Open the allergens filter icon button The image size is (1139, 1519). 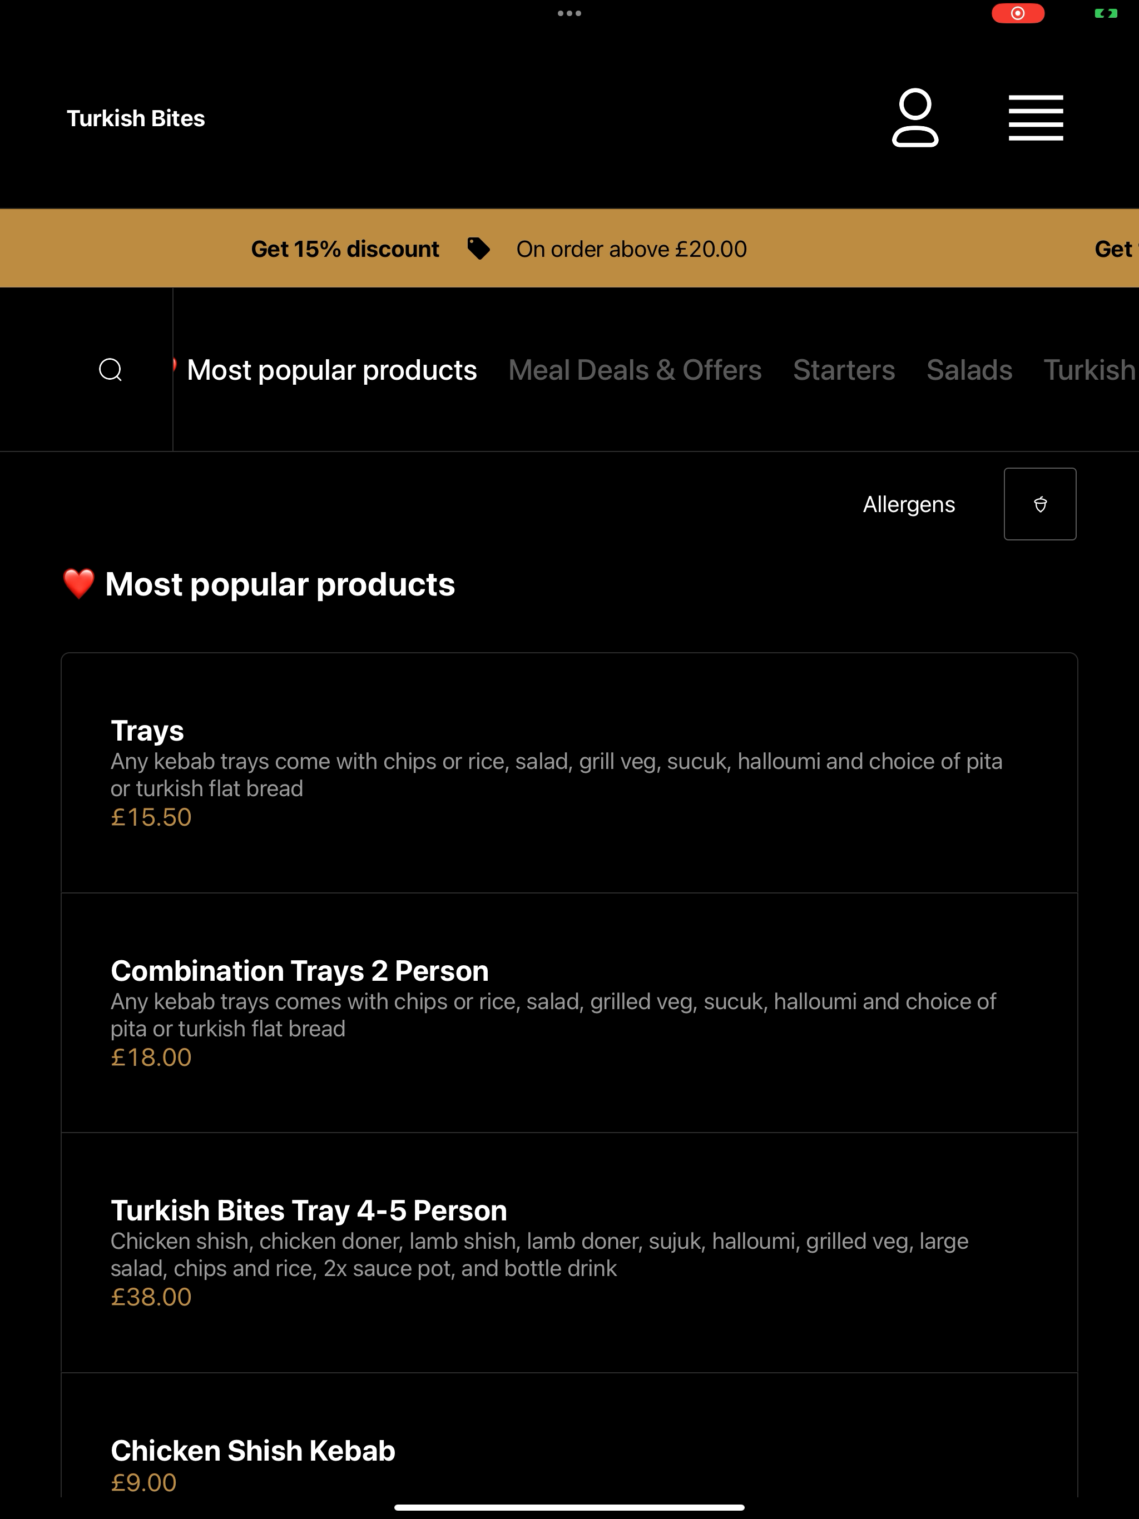(1039, 504)
